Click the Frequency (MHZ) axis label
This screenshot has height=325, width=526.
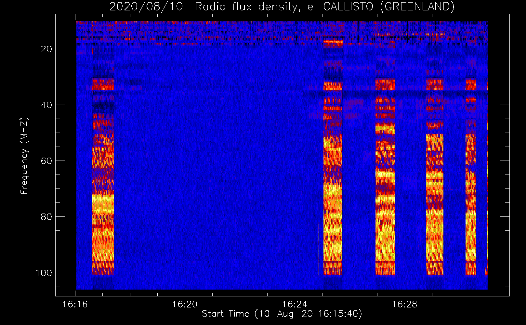pyautogui.click(x=24, y=156)
